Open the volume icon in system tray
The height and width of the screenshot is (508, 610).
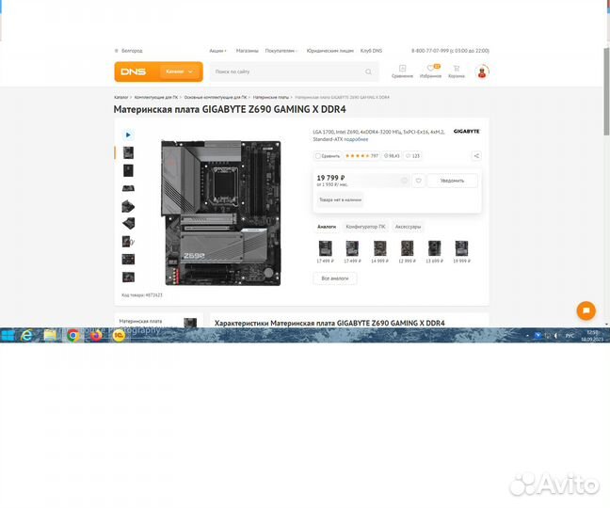coord(555,336)
